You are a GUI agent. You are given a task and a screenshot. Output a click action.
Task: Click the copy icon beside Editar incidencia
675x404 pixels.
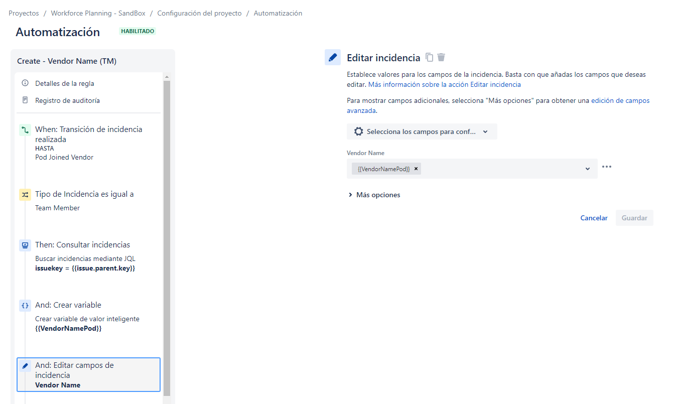click(x=429, y=57)
